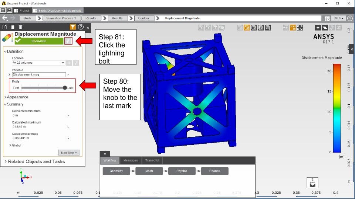This screenshot has width=355, height=199.
Task: Click the icon left of DP 0
Action: pos(327,18)
